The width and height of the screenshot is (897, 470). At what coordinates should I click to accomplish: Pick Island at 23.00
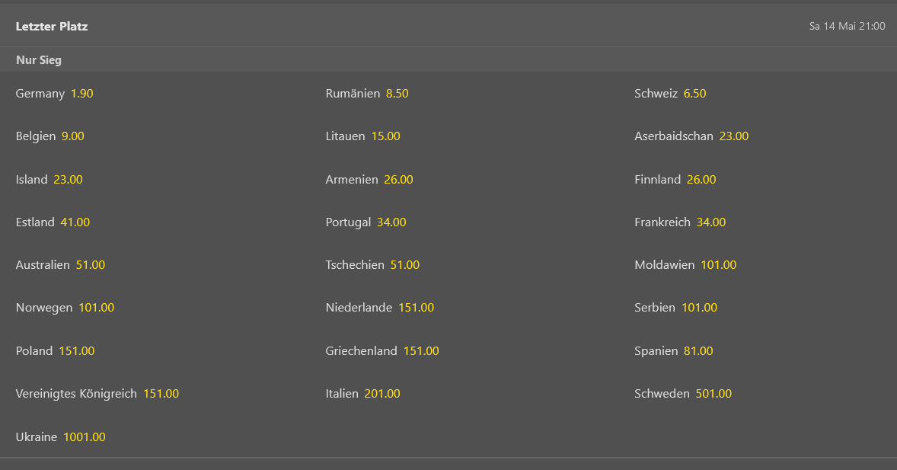pos(49,179)
